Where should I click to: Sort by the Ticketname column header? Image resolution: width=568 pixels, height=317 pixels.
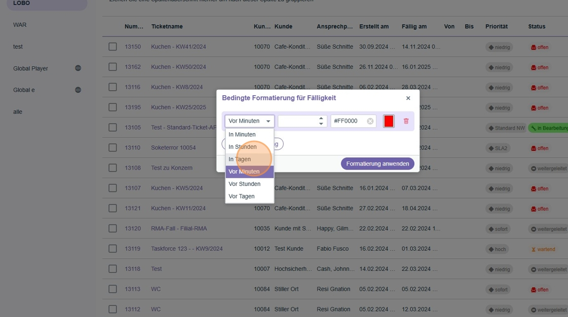point(167,26)
